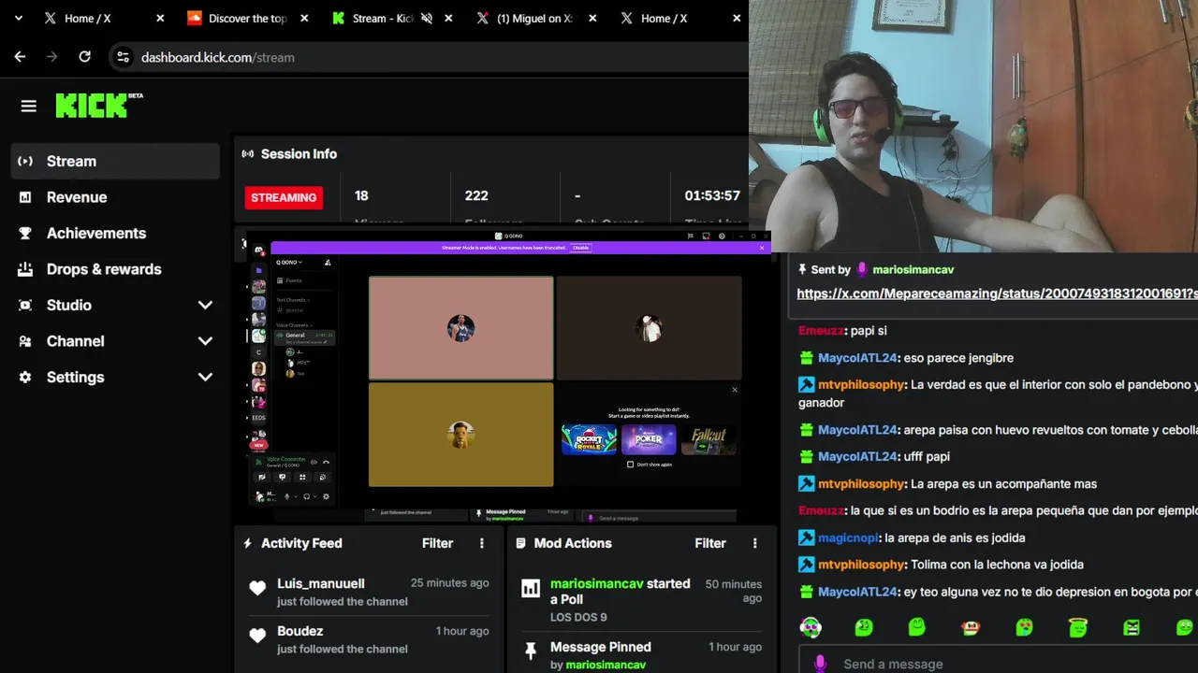Open mariosimancav poll action entry

click(642, 599)
